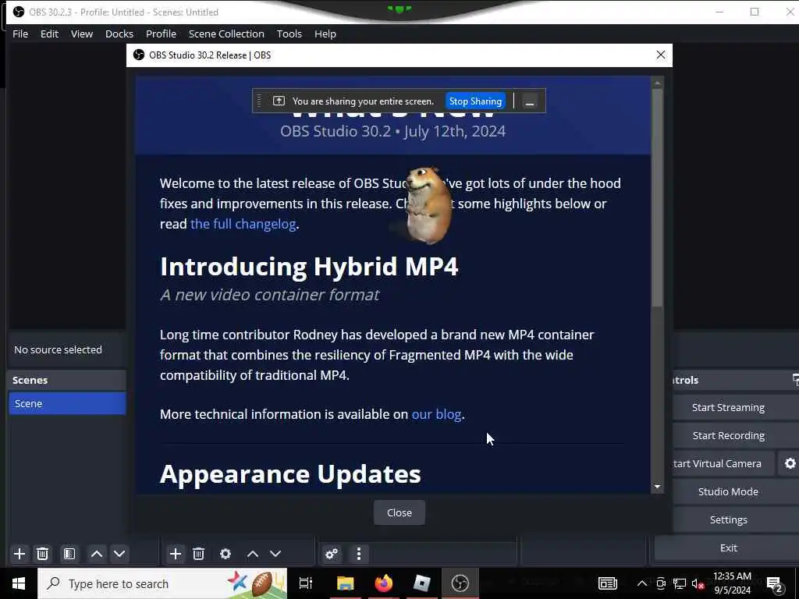
Task: Open the news widget tray icon
Action: [x=607, y=583]
